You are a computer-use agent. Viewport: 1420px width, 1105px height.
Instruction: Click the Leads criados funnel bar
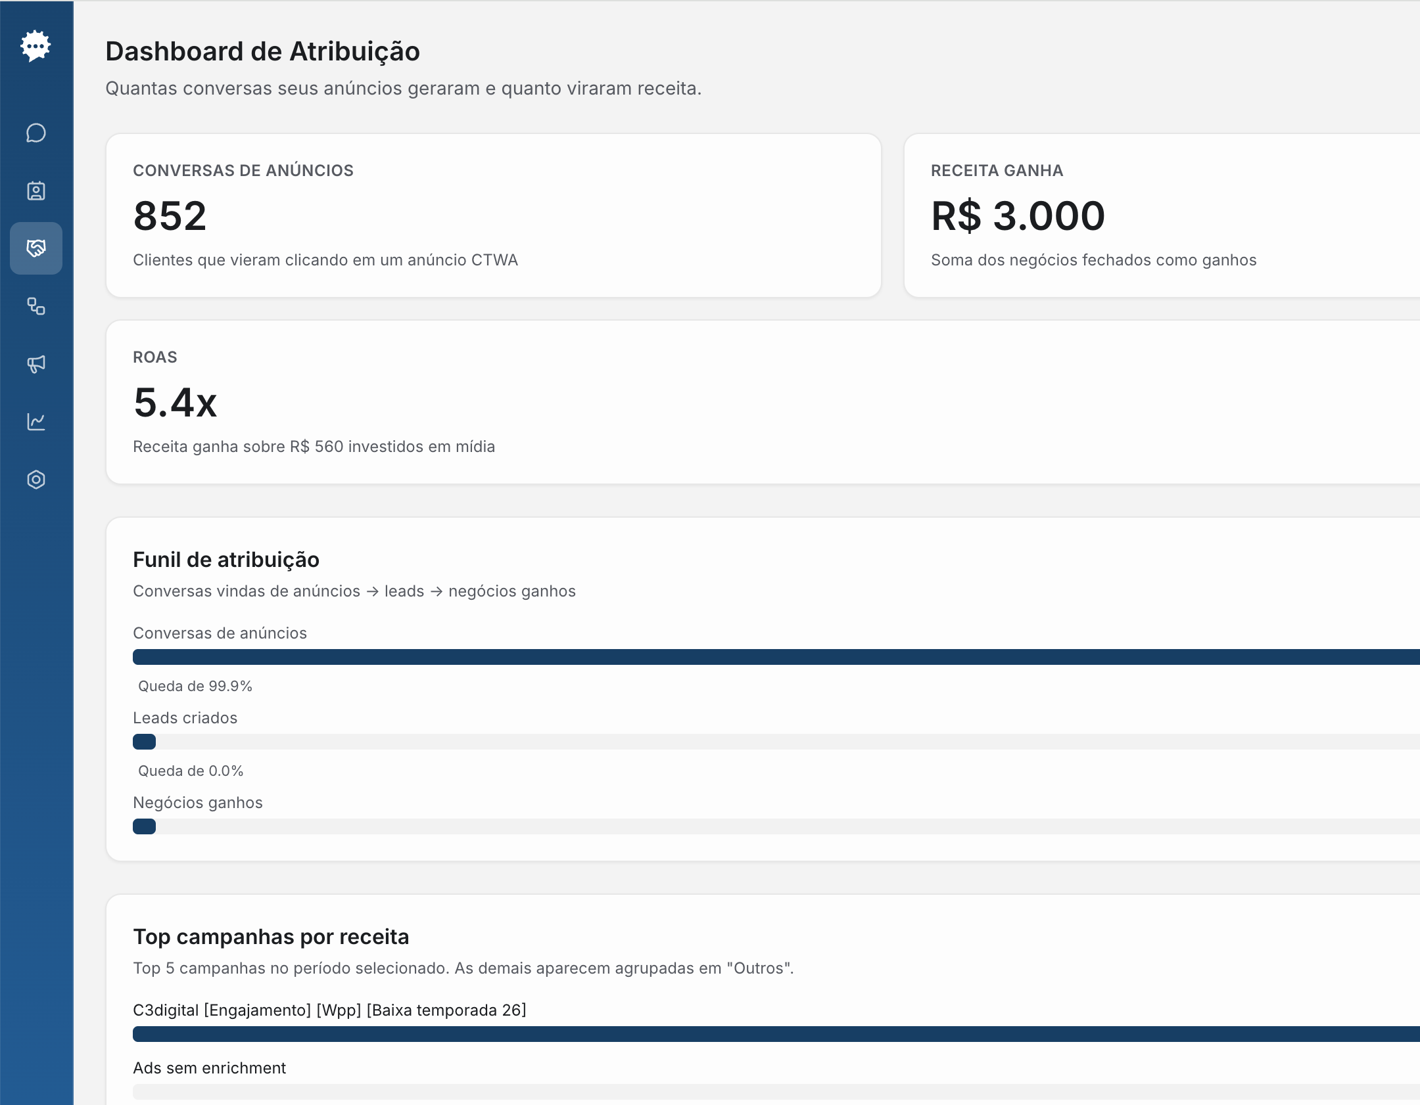coord(776,742)
